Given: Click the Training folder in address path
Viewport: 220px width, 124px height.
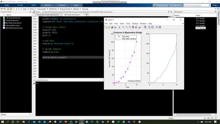Looking at the screenshot, I should [85, 9].
